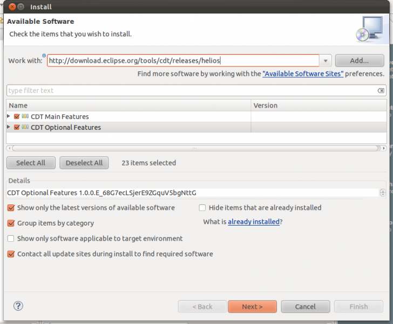Screen dimensions: 393x324
Task: Uncheck the CDT Main Features checkbox
Action: [17, 117]
